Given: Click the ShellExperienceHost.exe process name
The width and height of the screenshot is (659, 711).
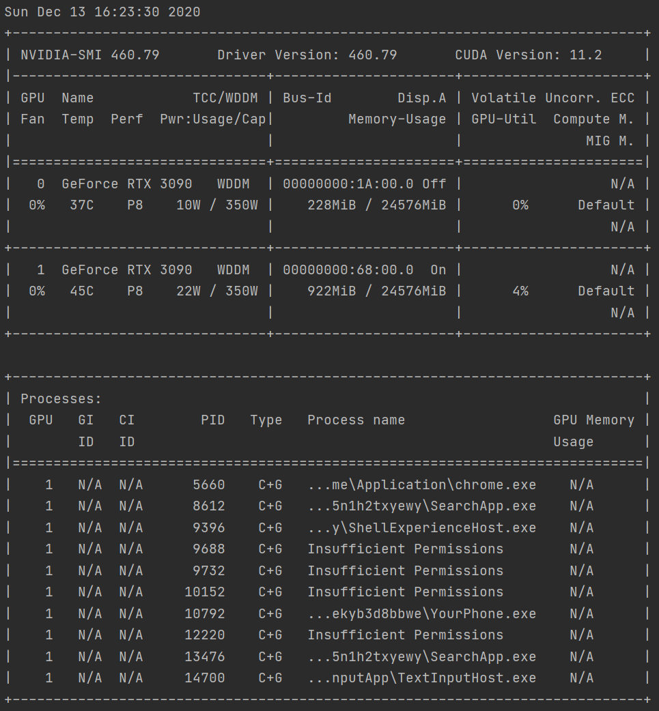Looking at the screenshot, I should tap(421, 527).
